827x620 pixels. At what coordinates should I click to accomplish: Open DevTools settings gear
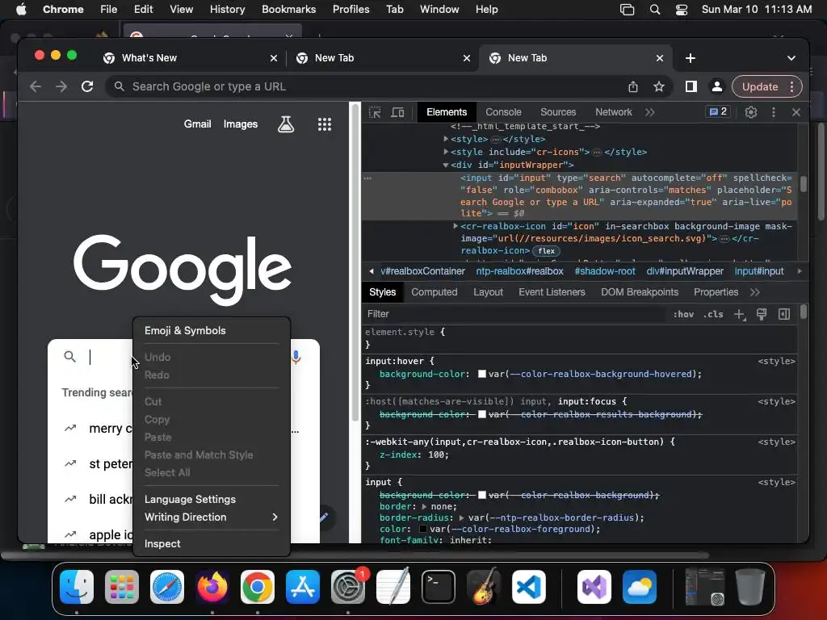tap(750, 112)
